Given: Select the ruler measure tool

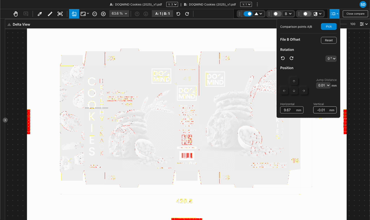Looking at the screenshot, I should [50, 14].
